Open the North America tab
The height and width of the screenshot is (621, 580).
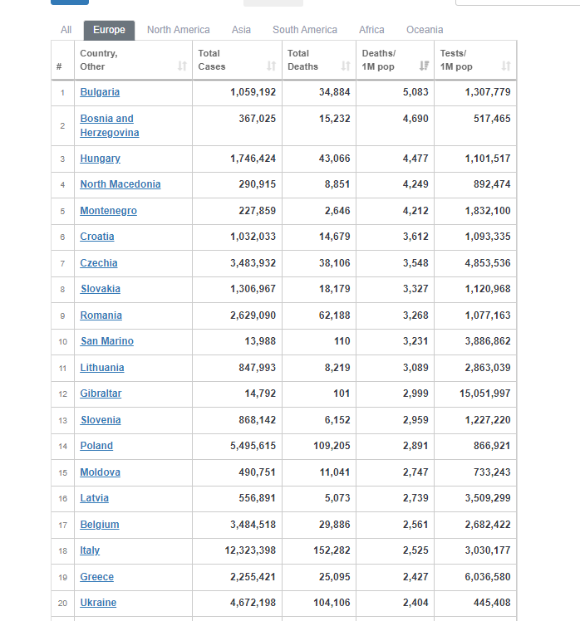tap(178, 30)
